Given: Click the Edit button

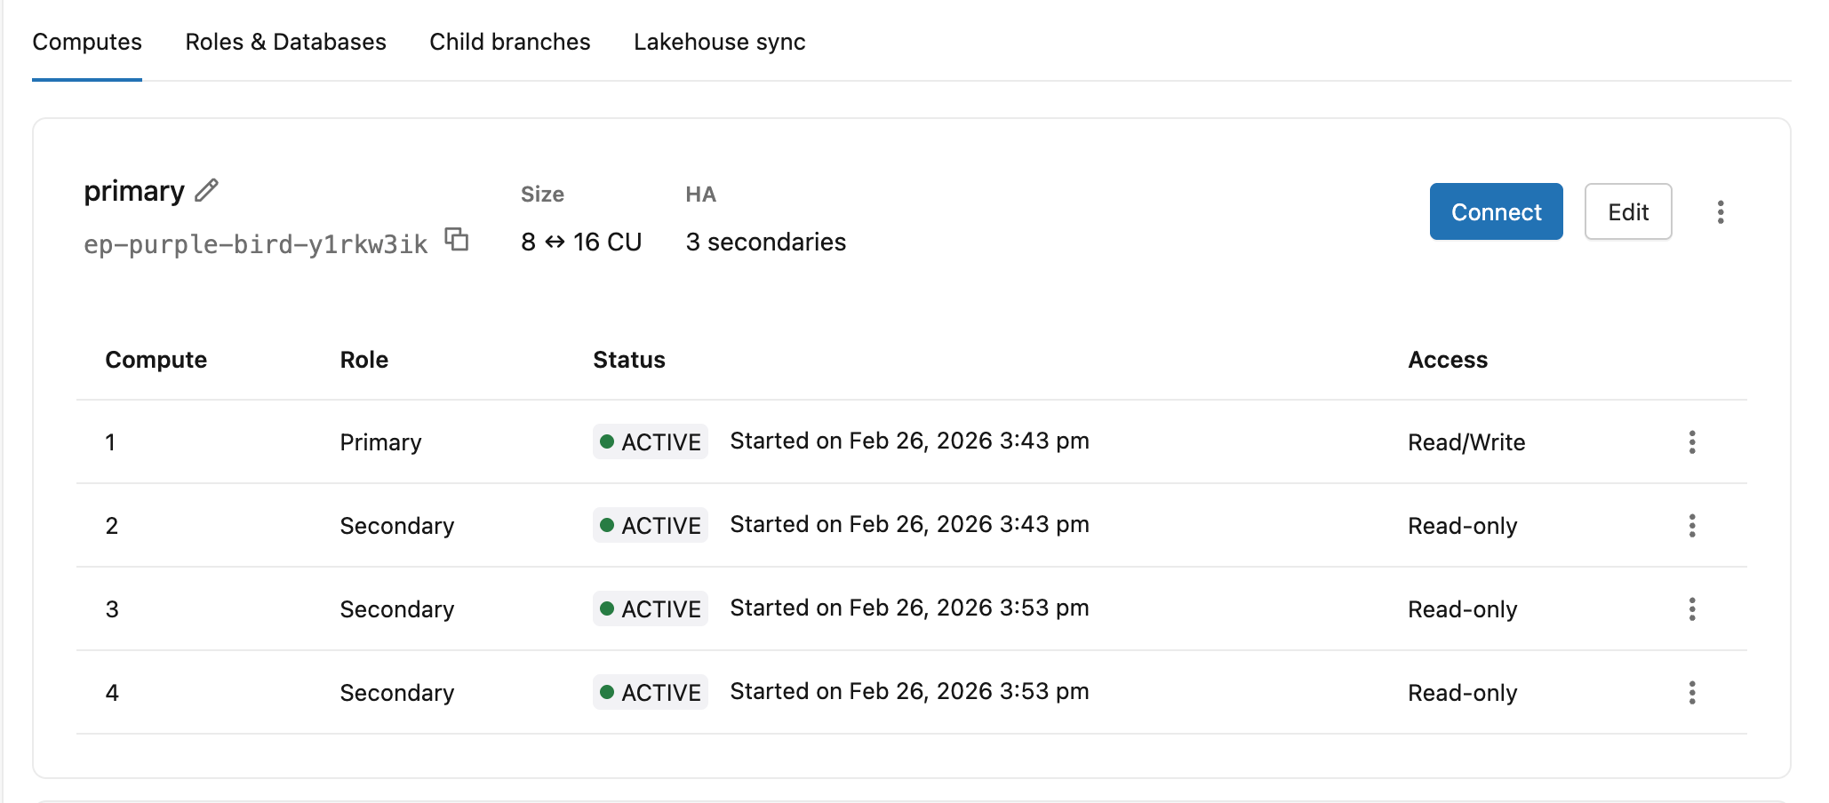Looking at the screenshot, I should (1627, 211).
